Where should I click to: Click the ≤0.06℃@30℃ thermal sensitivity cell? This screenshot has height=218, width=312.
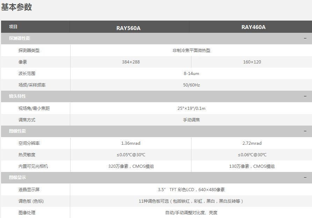click(252, 155)
